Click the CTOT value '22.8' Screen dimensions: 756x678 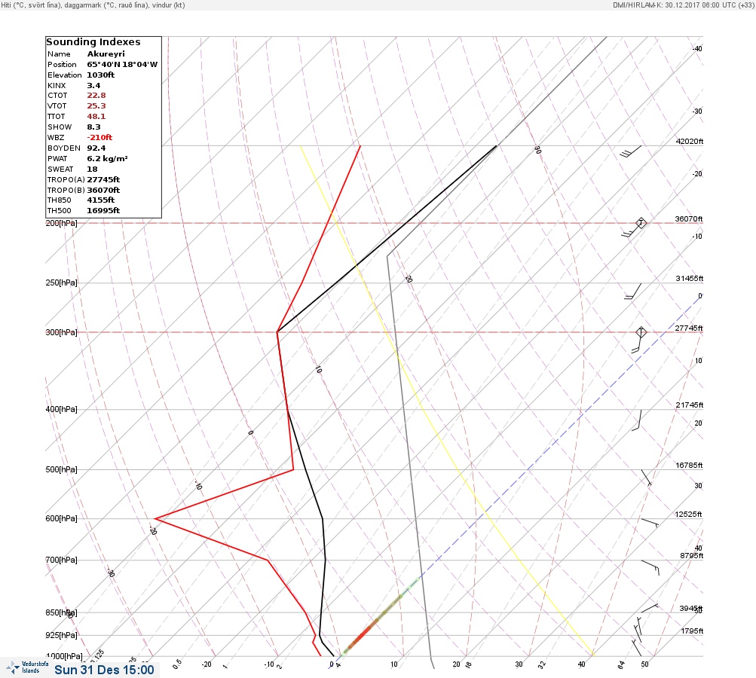[x=96, y=96]
